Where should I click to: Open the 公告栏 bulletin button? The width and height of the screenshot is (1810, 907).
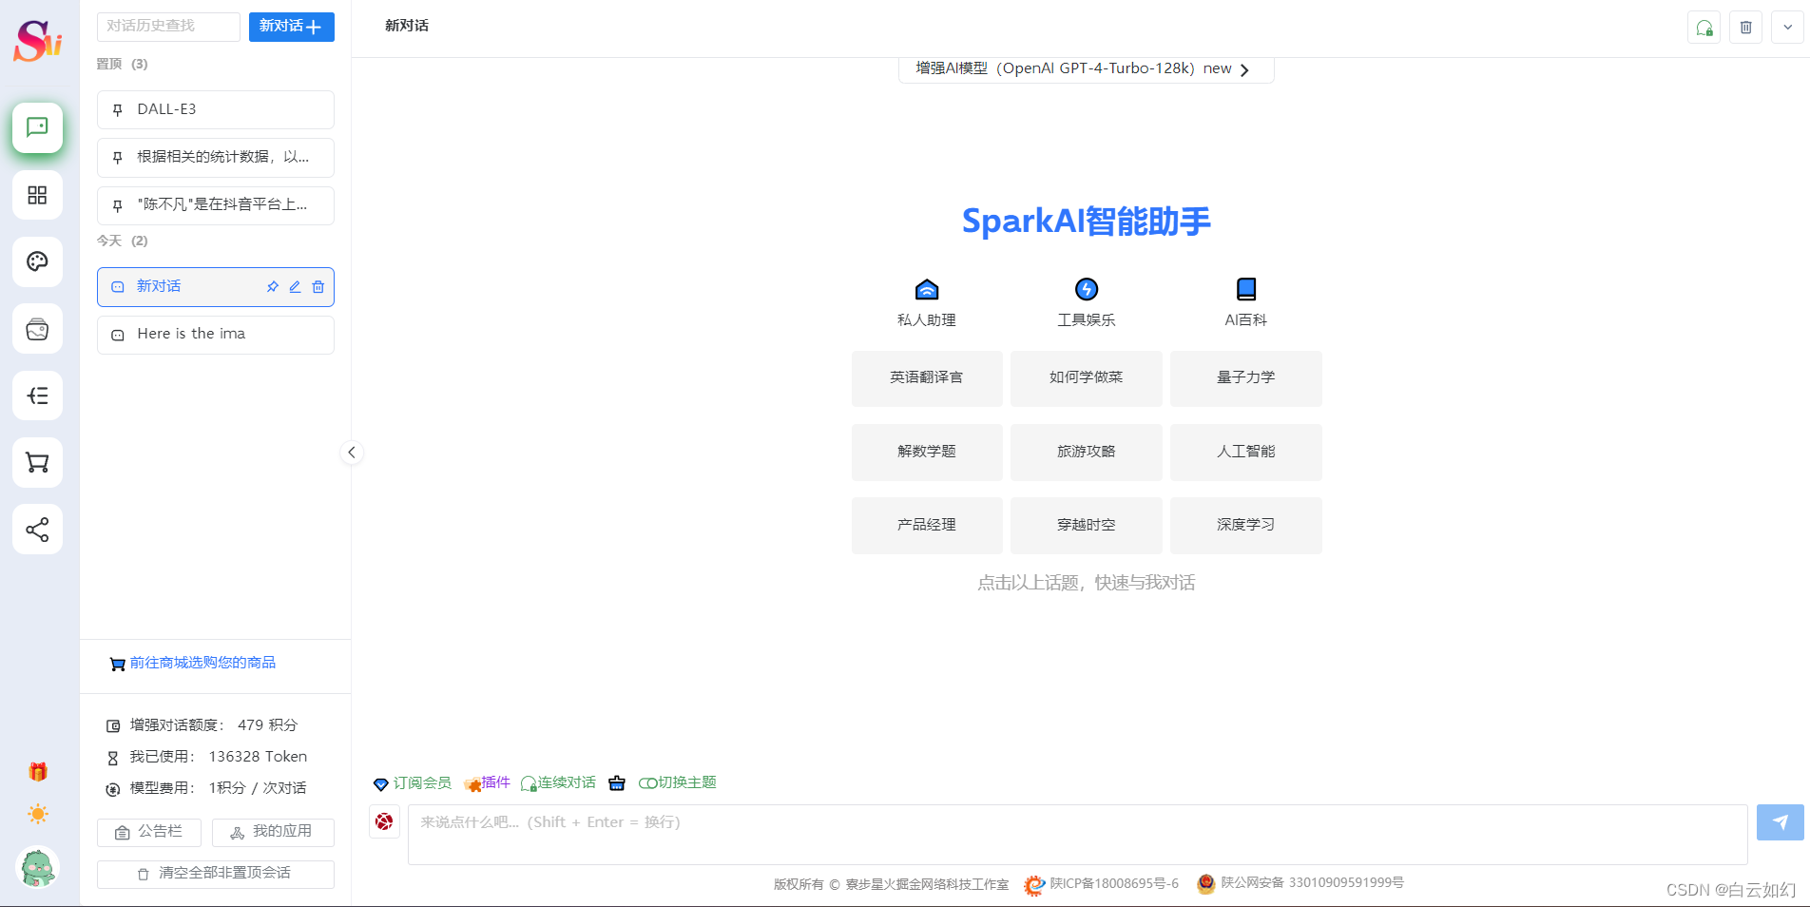click(x=149, y=832)
